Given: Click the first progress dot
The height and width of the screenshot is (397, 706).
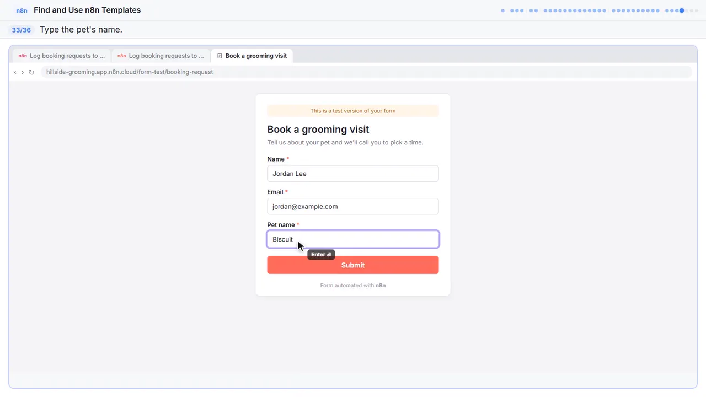Looking at the screenshot, I should [x=502, y=10].
